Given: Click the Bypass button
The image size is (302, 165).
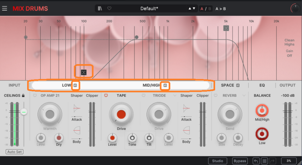Looking at the screenshot, I should click(239, 161).
